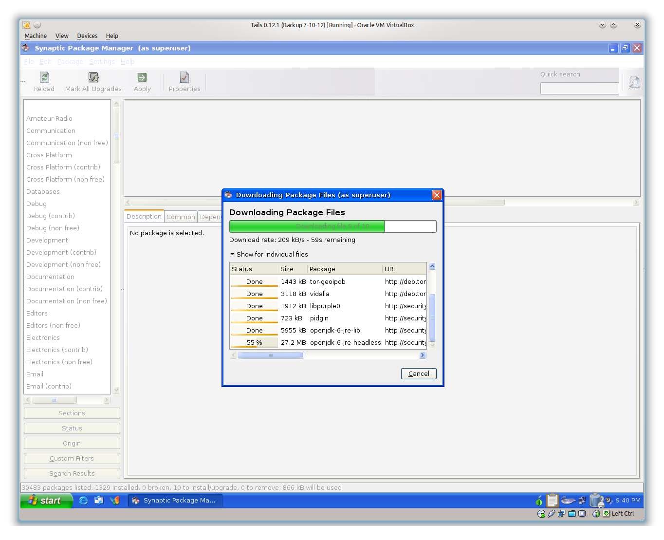Click the virtual keyboard tray icon

click(568, 500)
